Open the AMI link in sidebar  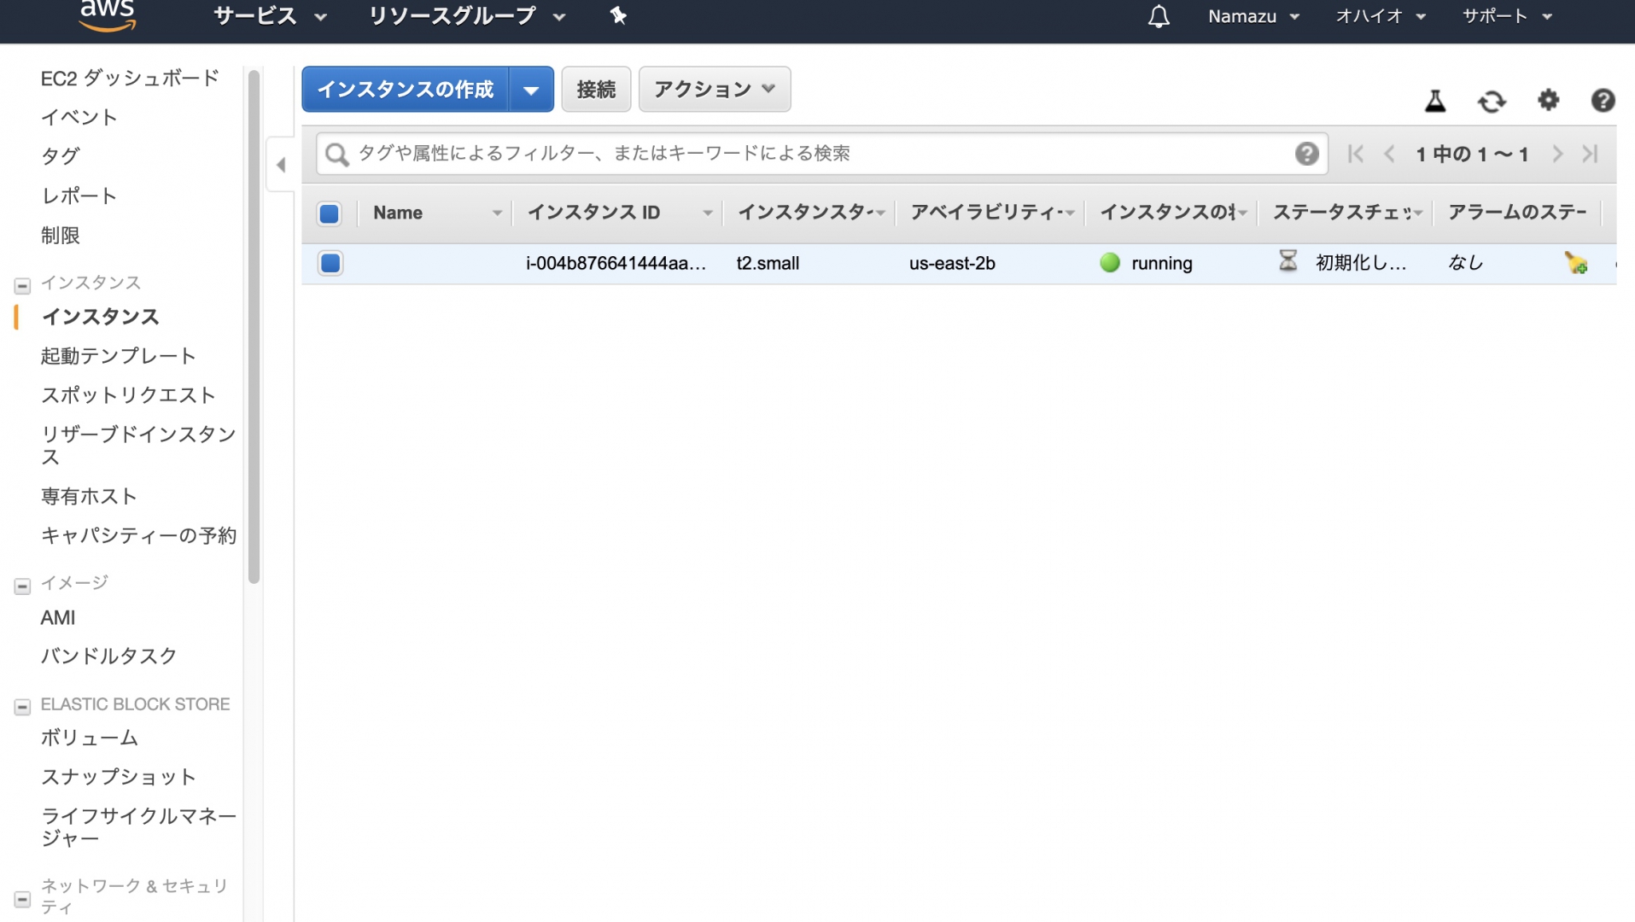58,617
